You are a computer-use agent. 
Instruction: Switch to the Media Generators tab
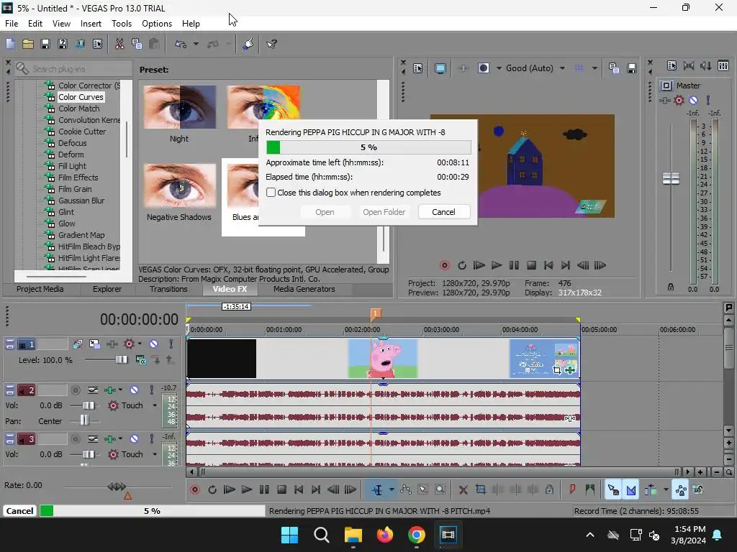(304, 289)
